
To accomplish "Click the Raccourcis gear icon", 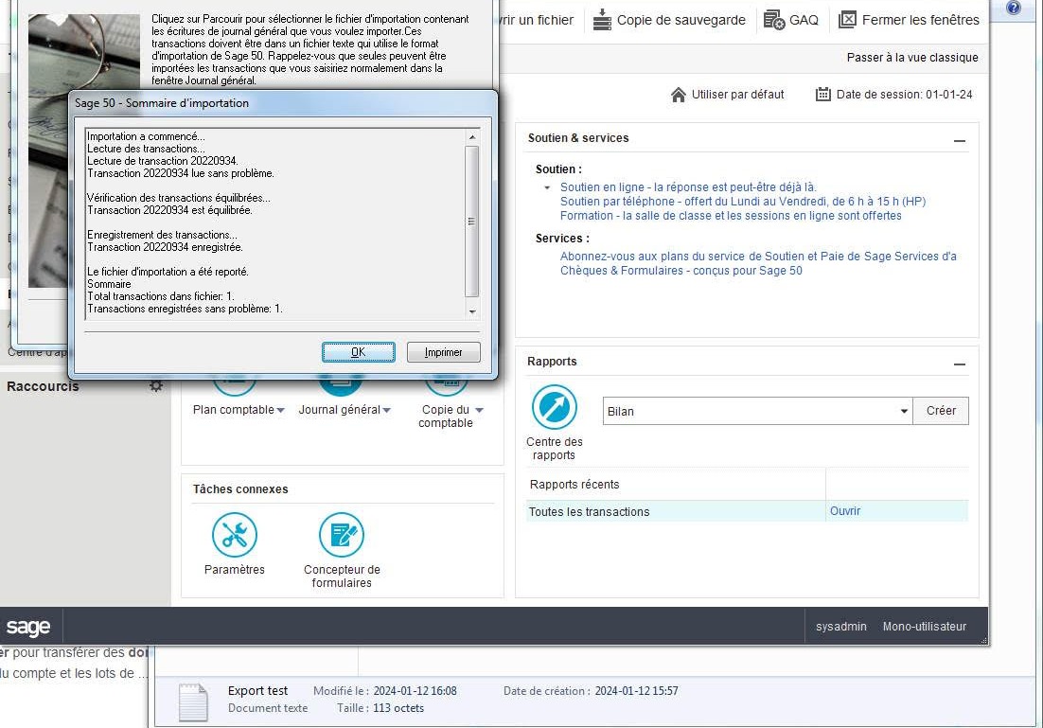I will 156,386.
